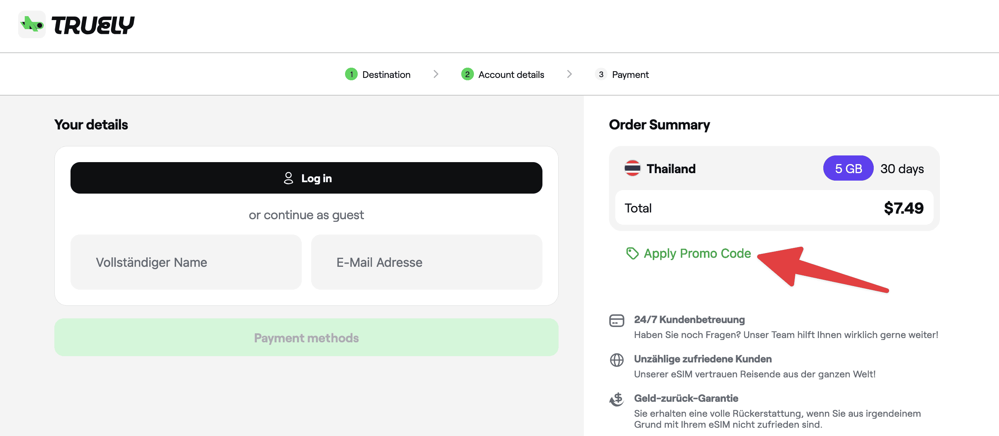Click the customer support card icon
Viewport: 999px width, 436px height.
pos(616,321)
